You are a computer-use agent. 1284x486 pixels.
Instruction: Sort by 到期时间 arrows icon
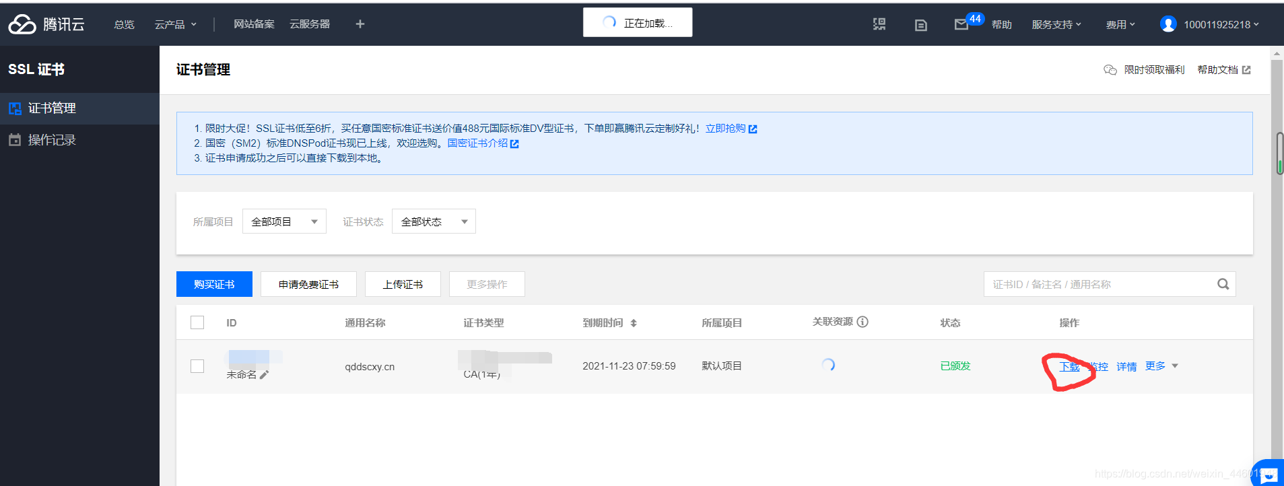pyautogui.click(x=634, y=323)
